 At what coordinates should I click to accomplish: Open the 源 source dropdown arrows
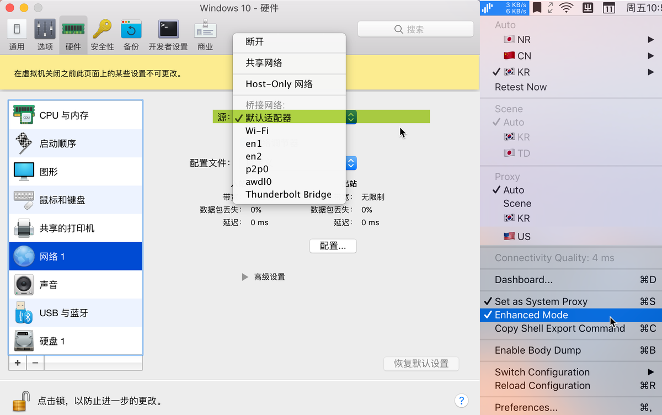pos(351,117)
